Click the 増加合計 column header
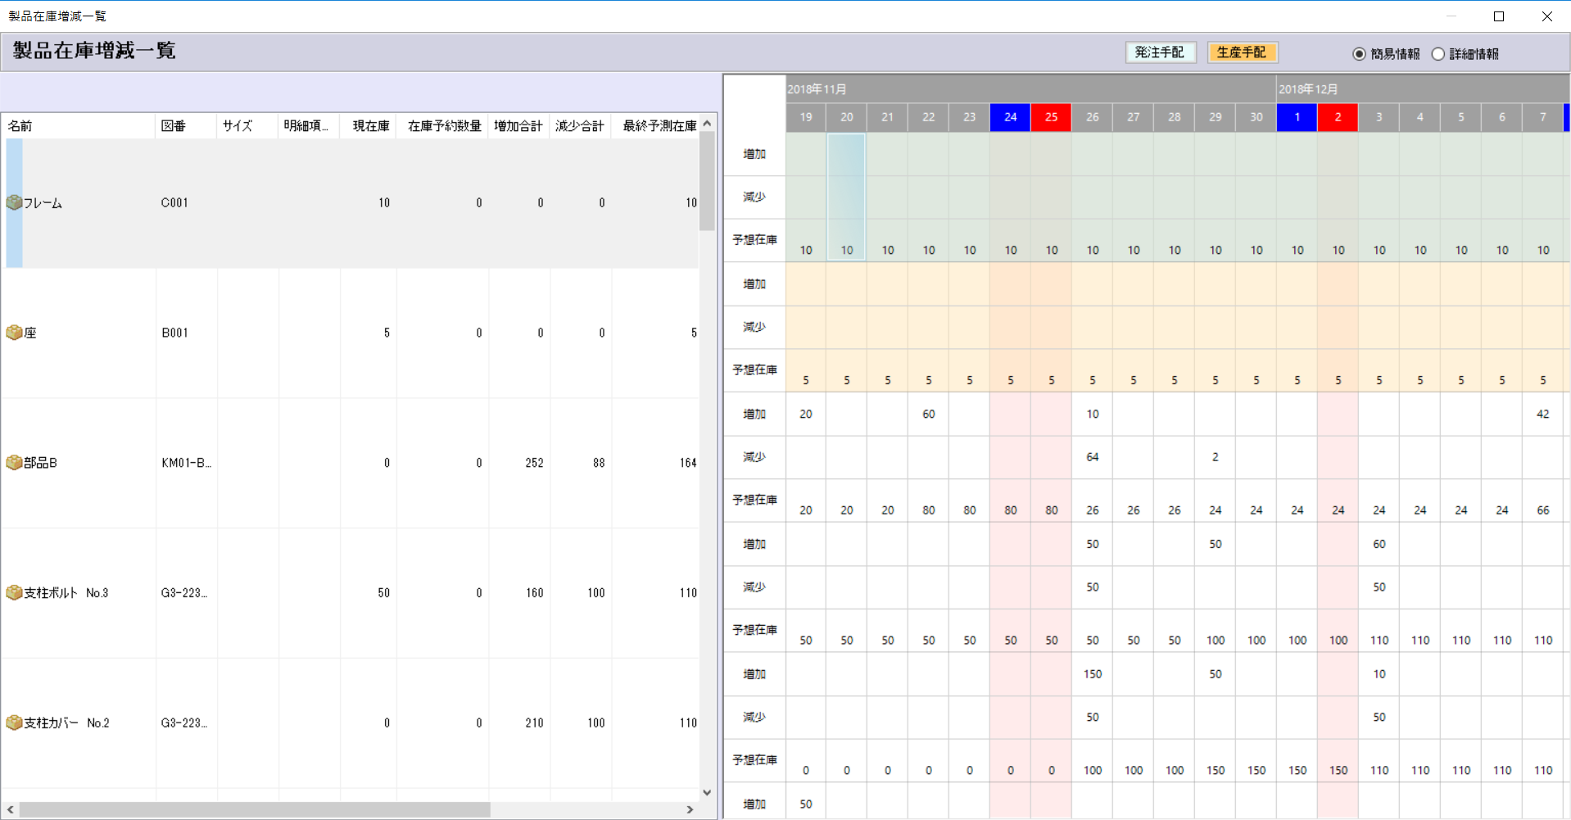The height and width of the screenshot is (820, 1571). point(519,125)
